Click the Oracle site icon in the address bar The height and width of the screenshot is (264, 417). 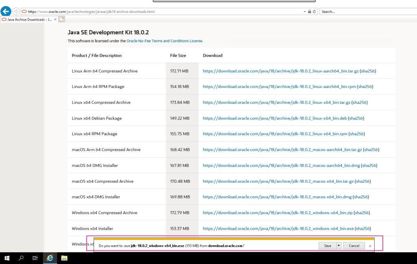pyautogui.click(x=24, y=11)
